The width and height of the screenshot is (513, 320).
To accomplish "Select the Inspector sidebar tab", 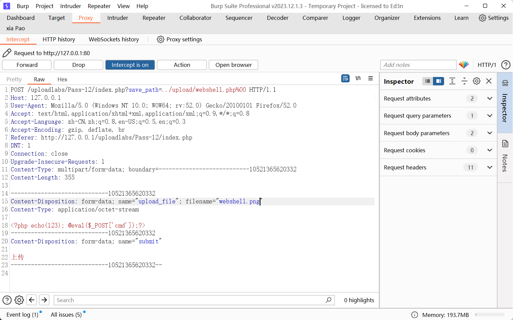I will point(505,103).
